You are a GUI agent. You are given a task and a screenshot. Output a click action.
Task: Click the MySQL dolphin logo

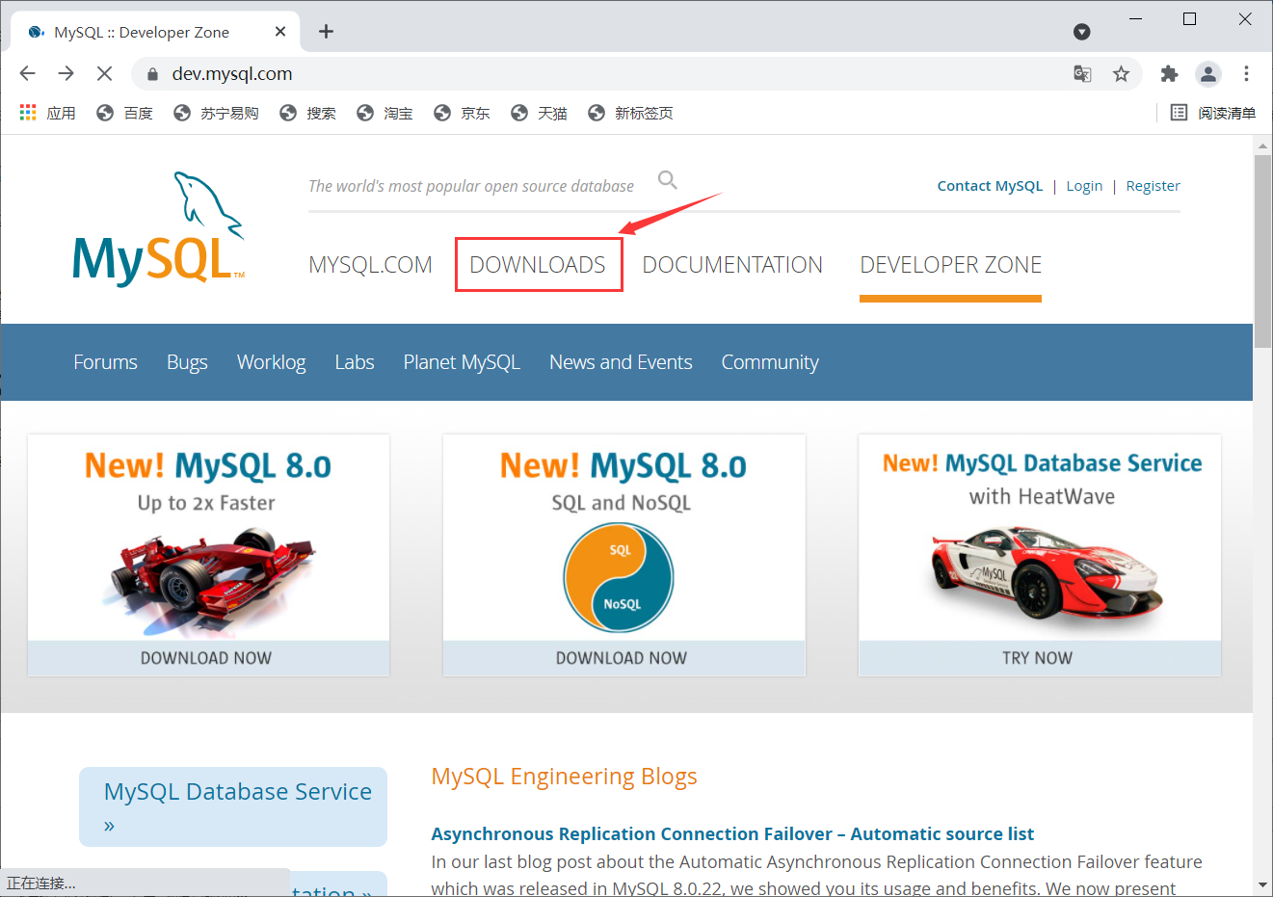(158, 229)
